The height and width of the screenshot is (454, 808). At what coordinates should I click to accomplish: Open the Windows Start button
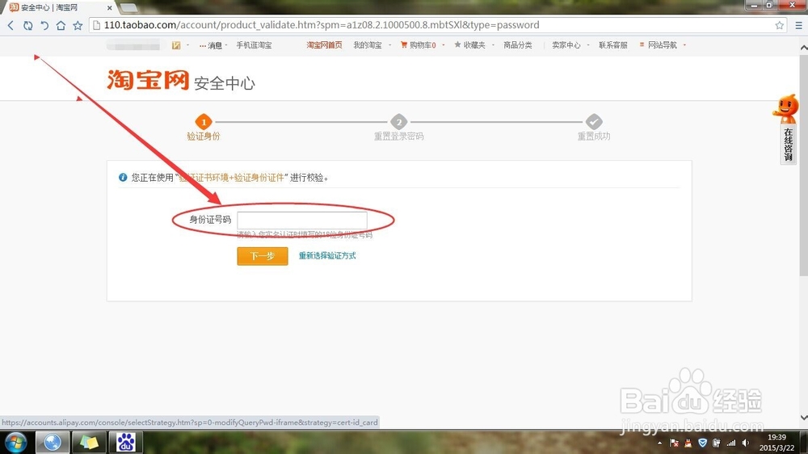coord(15,443)
